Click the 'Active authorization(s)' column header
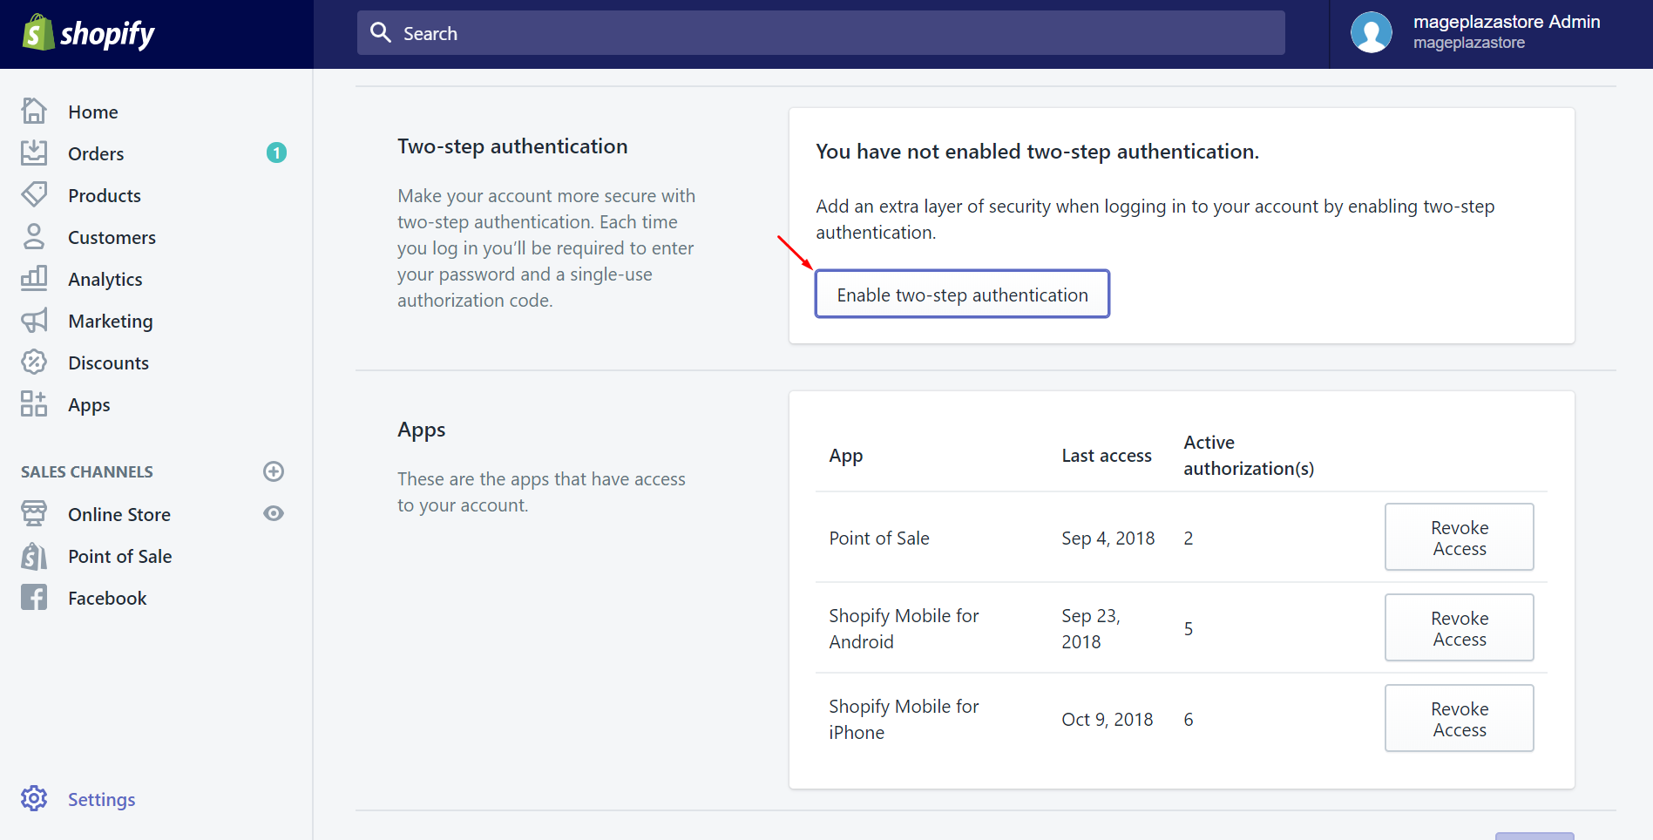 tap(1249, 455)
